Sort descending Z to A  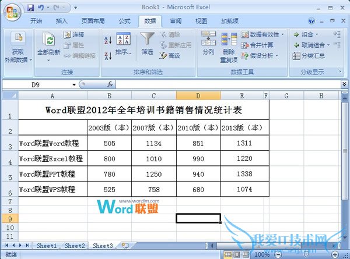(x=108, y=56)
